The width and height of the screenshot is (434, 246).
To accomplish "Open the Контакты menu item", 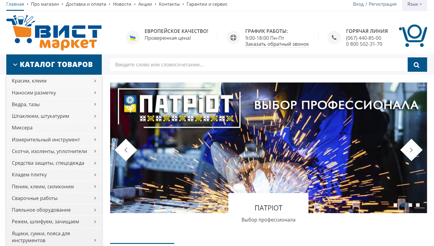I will [169, 4].
